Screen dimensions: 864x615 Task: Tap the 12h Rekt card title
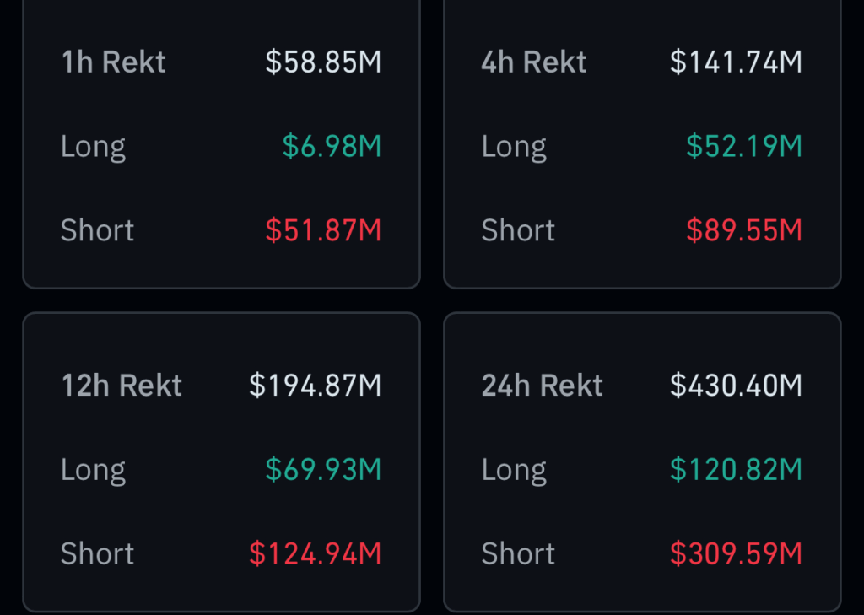click(x=121, y=386)
